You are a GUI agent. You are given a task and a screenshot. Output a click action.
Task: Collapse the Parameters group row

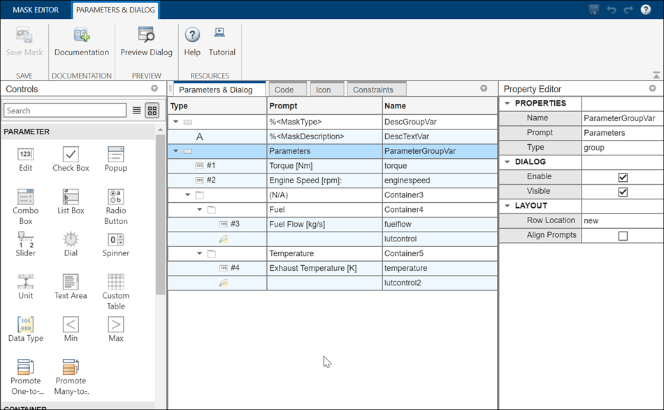(176, 151)
